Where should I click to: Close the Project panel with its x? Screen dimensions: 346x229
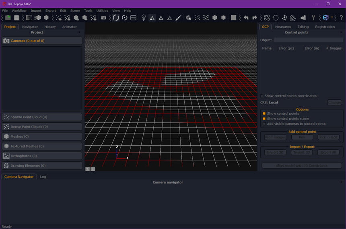(x=79, y=33)
